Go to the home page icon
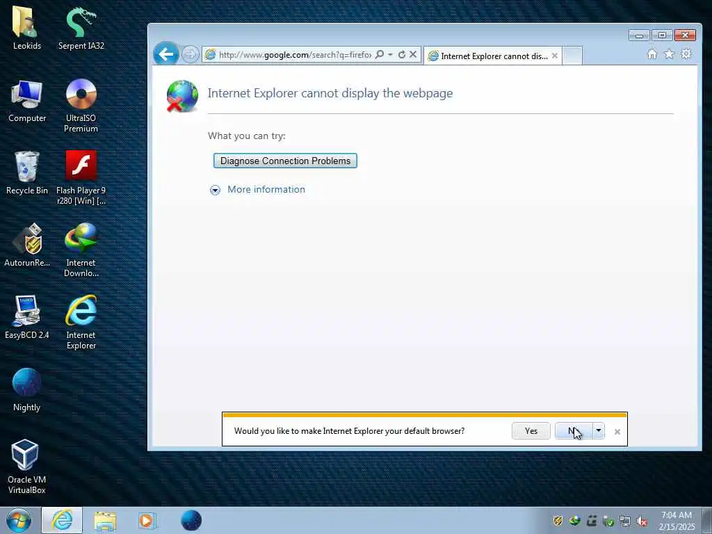 [652, 54]
